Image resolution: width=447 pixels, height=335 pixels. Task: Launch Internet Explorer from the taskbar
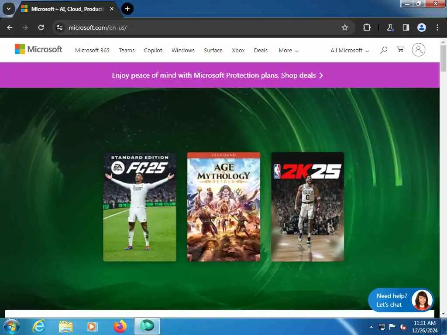pos(38,326)
